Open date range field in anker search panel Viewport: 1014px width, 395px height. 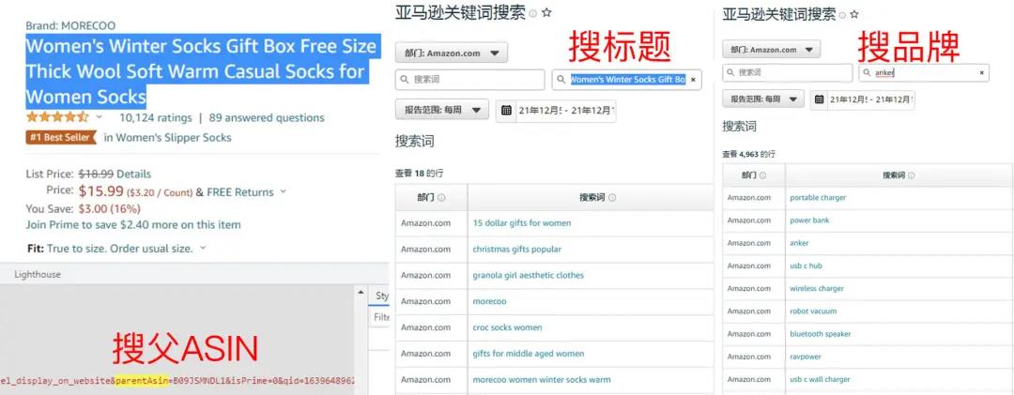coord(862,99)
